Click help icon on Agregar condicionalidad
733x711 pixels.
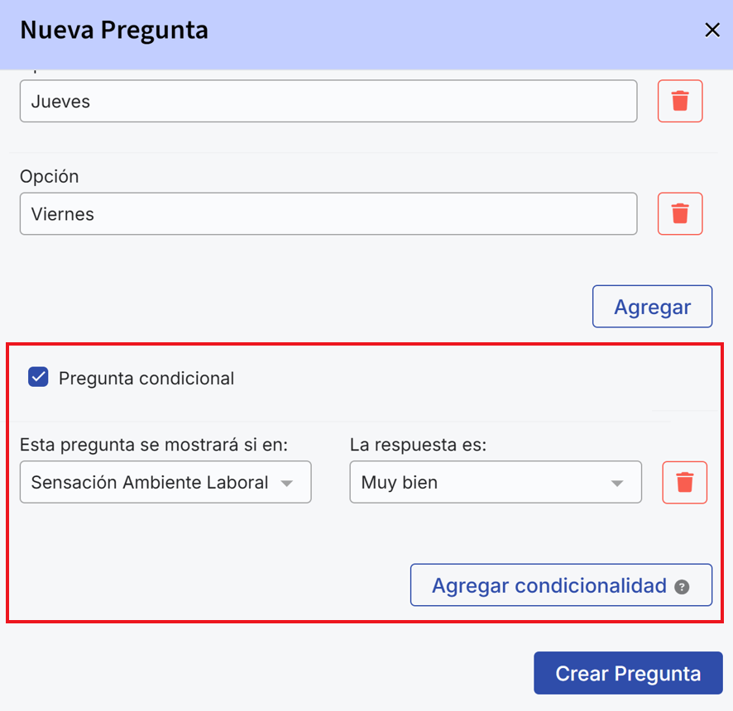(x=682, y=587)
